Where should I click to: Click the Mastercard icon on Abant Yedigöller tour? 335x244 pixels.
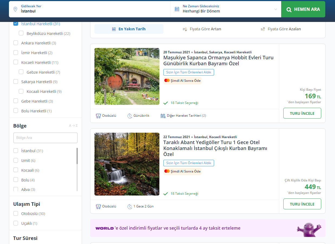coord(167,171)
